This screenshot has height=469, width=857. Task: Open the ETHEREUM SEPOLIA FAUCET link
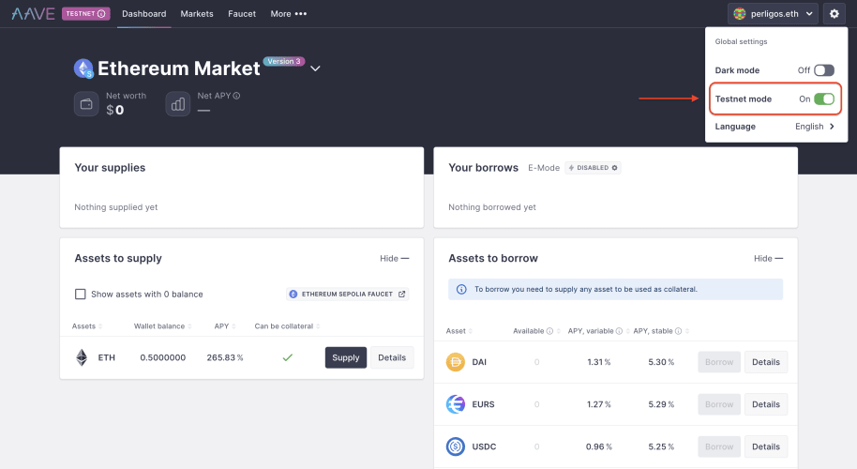tap(347, 295)
